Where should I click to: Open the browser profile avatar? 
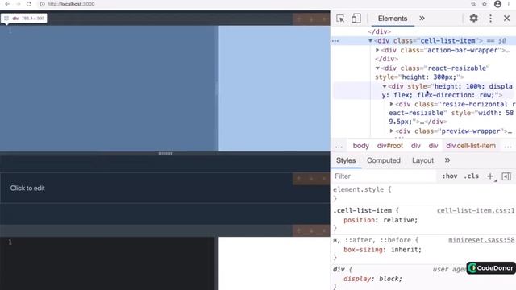point(498,4)
